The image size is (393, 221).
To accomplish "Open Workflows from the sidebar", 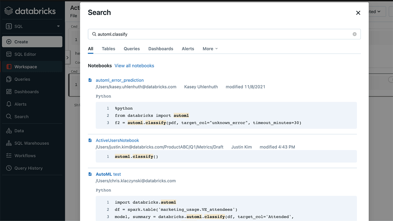I will [25, 156].
